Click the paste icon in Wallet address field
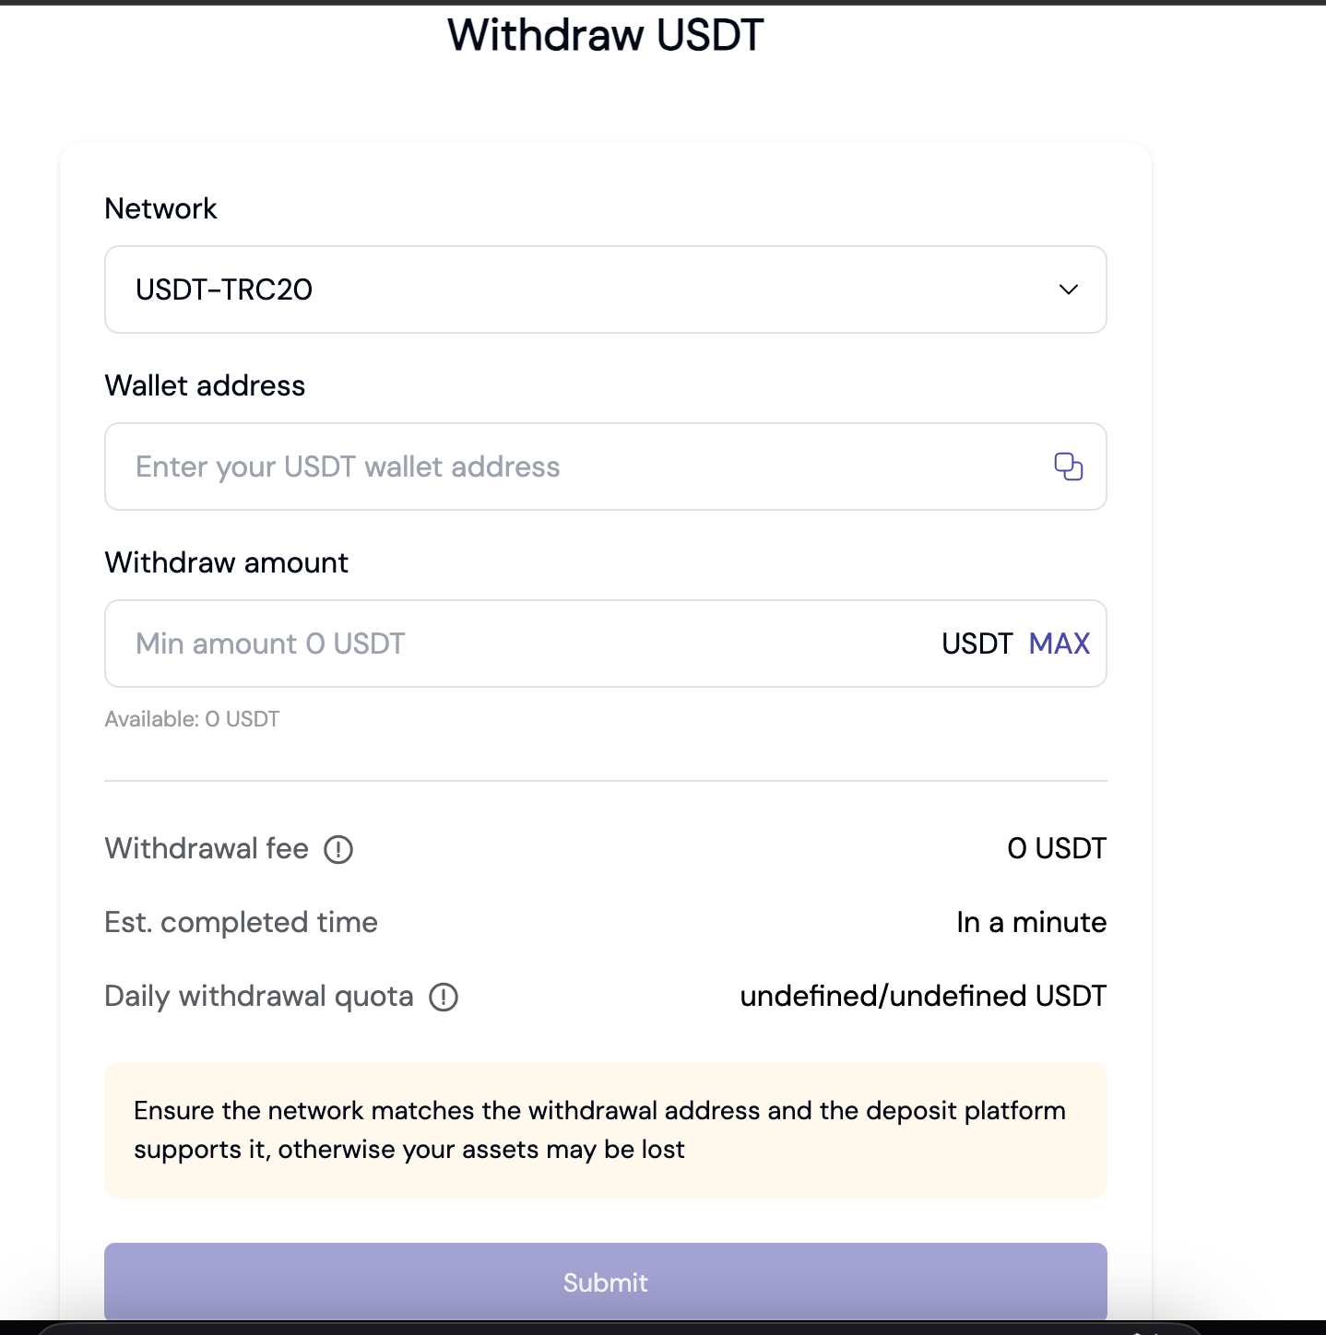This screenshot has height=1335, width=1326. (1068, 467)
